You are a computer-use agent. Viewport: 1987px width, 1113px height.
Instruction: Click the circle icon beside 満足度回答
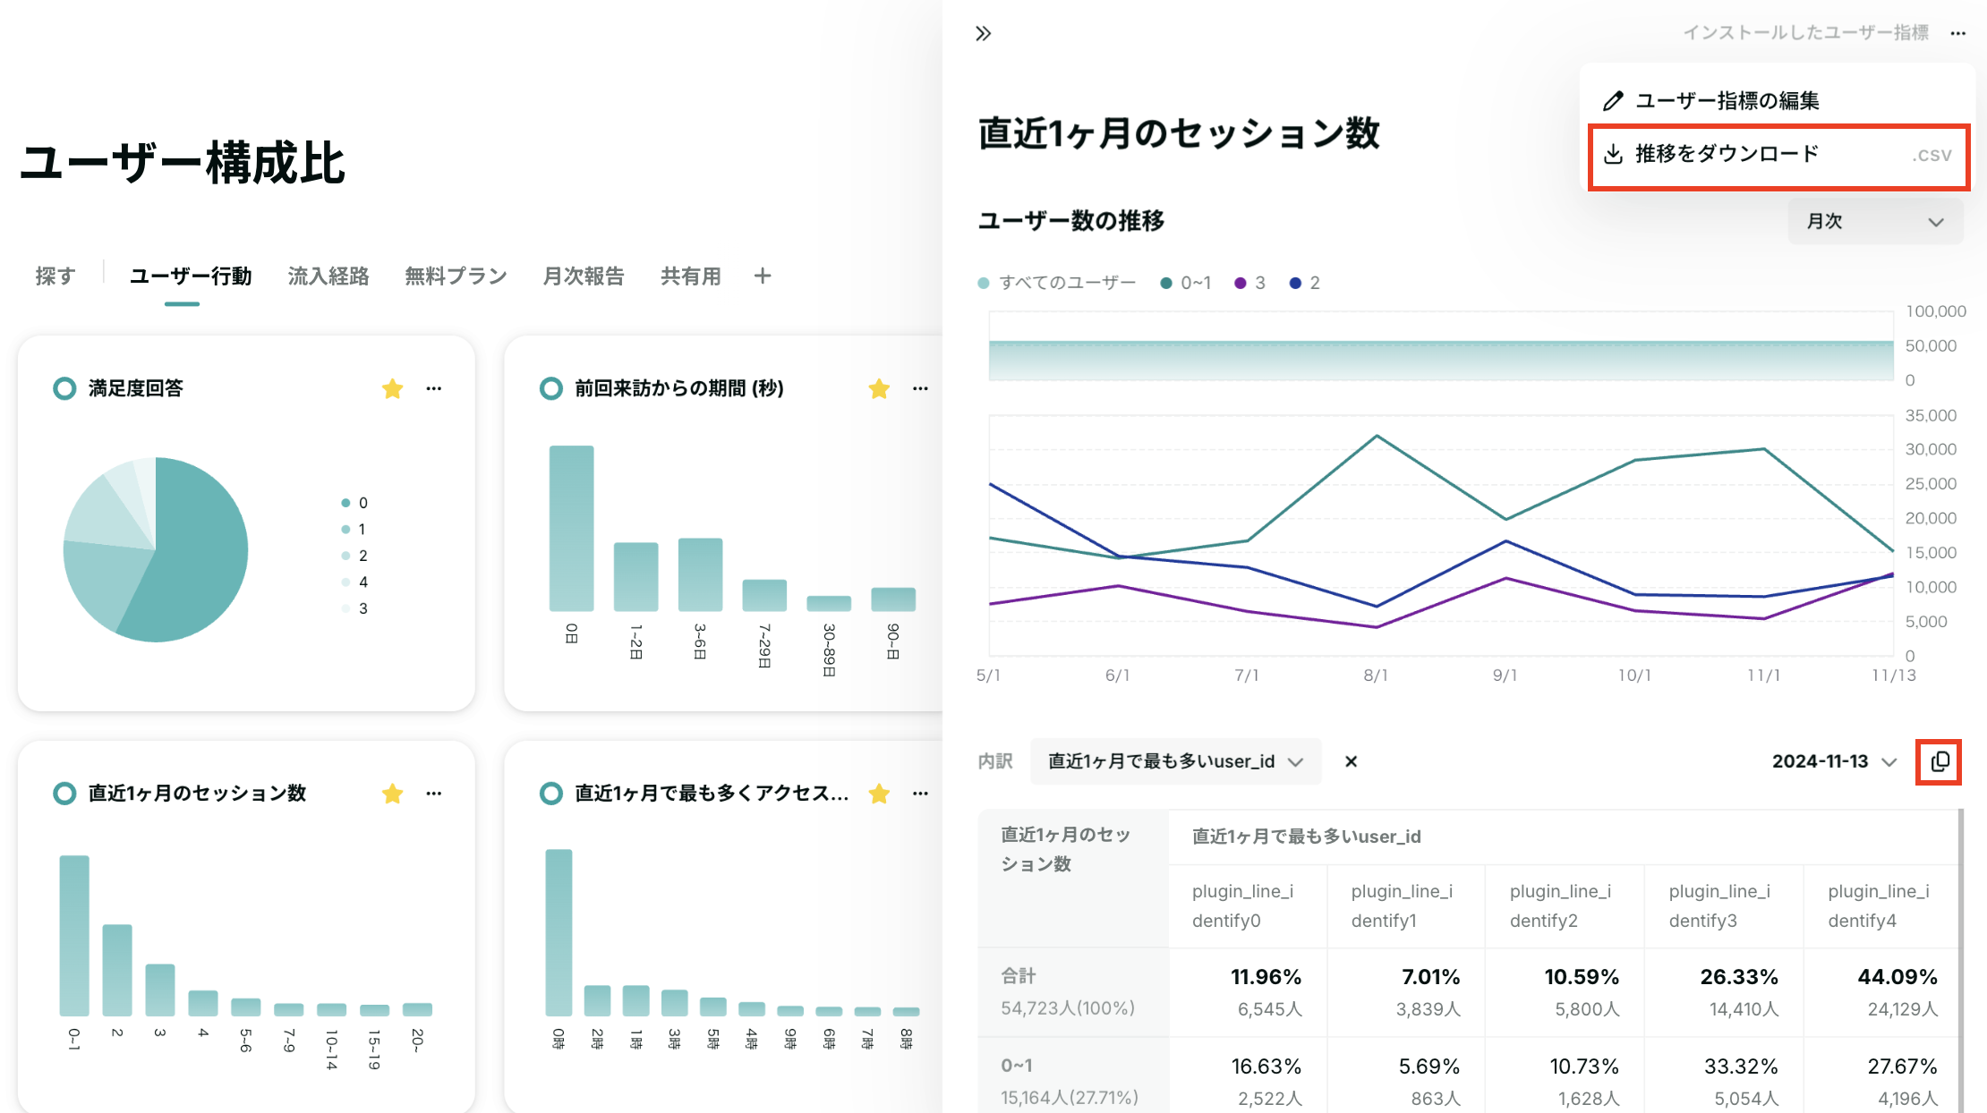click(x=64, y=388)
